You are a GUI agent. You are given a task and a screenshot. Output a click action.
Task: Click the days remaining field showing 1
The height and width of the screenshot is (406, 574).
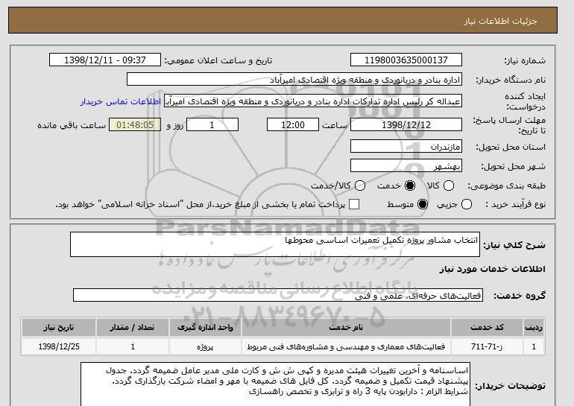click(x=212, y=124)
